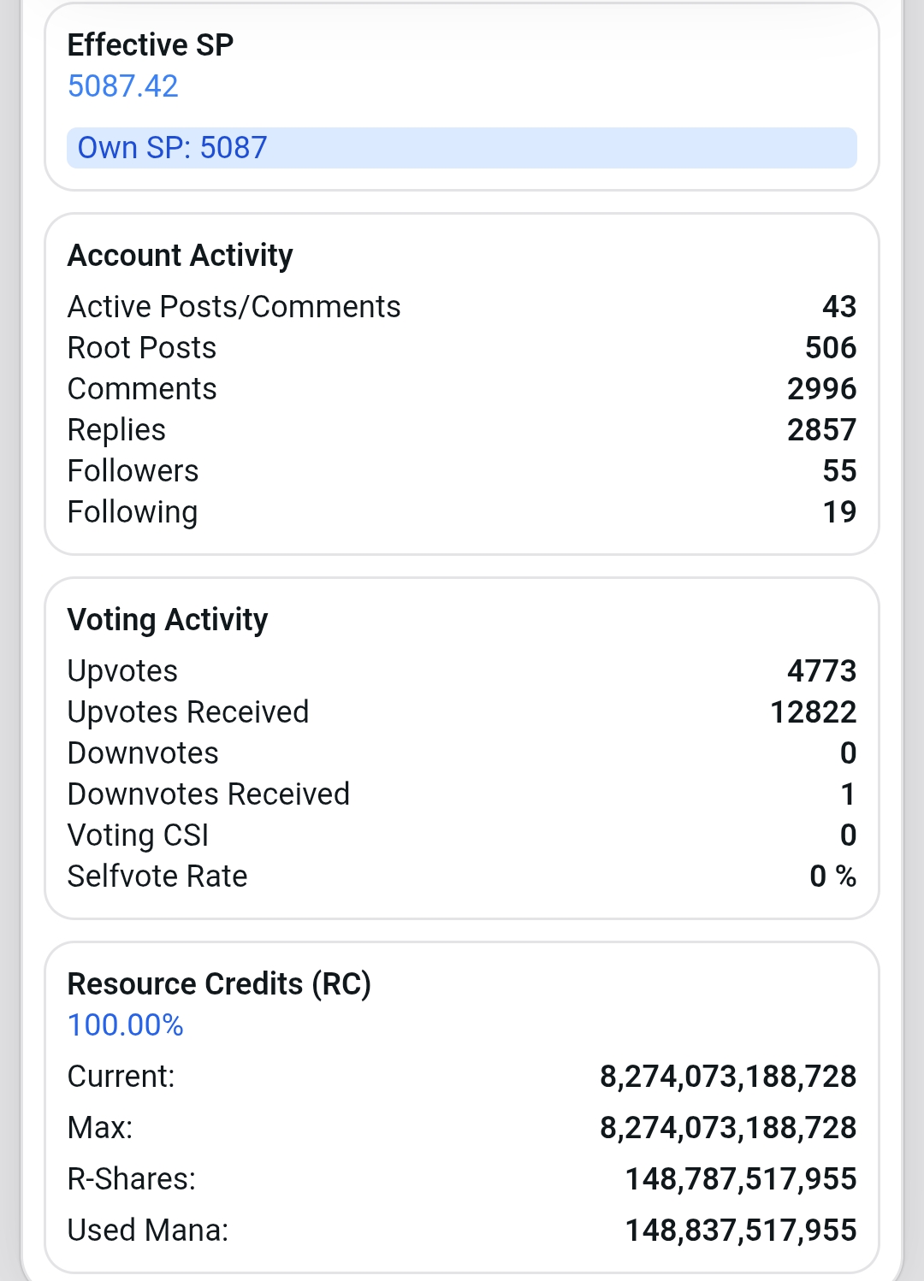The height and width of the screenshot is (1281, 924).
Task: Select the Used Mana number
Action: 741,1231
